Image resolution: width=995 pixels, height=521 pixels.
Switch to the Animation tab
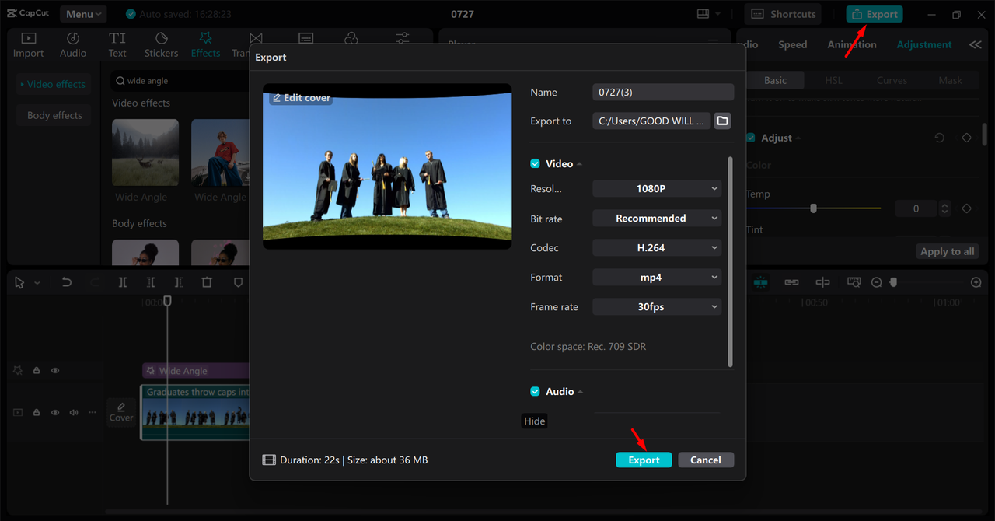852,45
